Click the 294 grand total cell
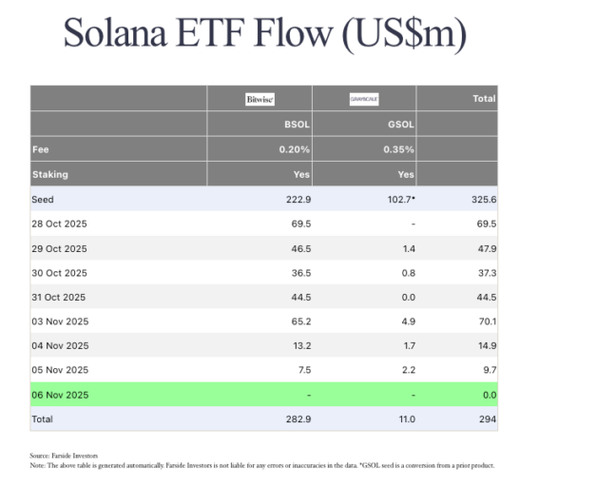 (x=486, y=419)
